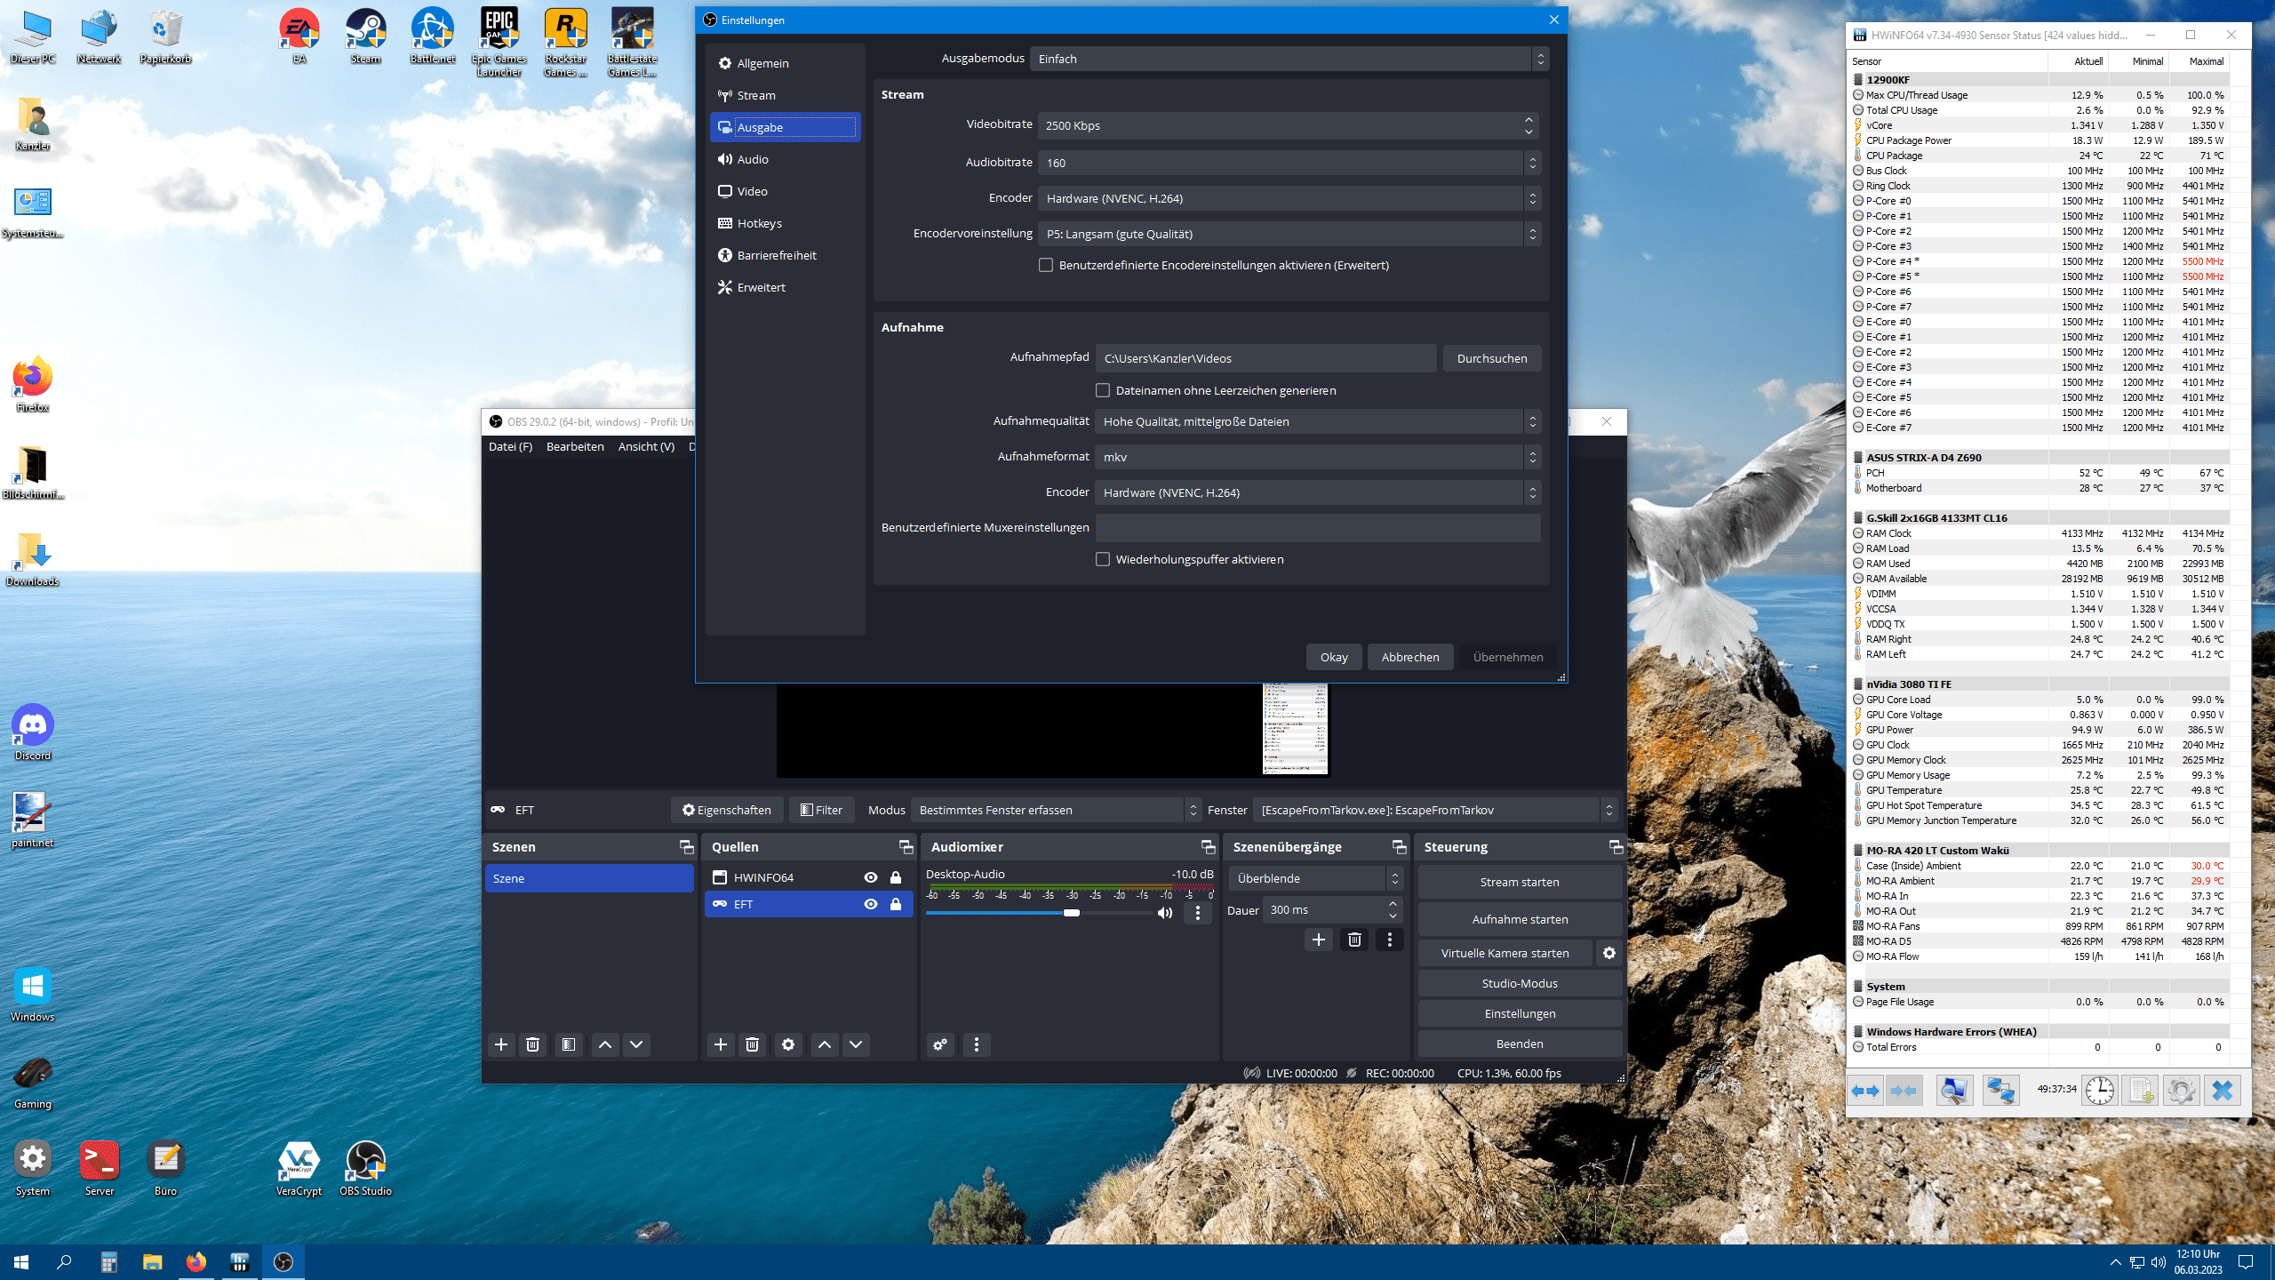Remove scene transition trash button

1354,940
